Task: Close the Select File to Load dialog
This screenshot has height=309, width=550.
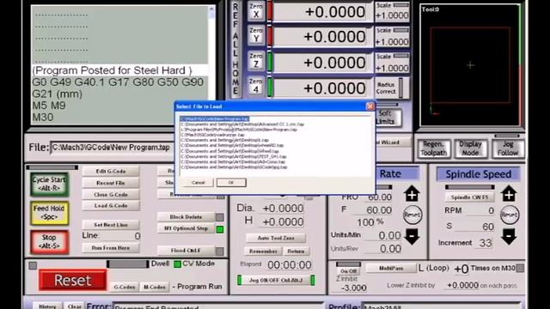Action: click(x=370, y=106)
